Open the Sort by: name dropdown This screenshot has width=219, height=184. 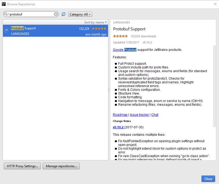(95, 22)
